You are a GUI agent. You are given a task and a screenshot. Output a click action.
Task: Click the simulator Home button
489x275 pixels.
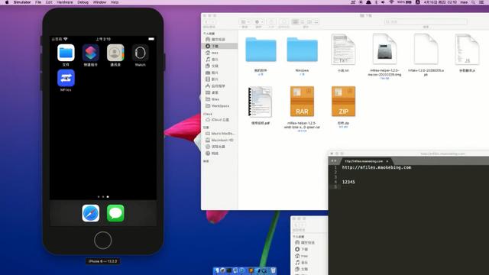(x=102, y=240)
